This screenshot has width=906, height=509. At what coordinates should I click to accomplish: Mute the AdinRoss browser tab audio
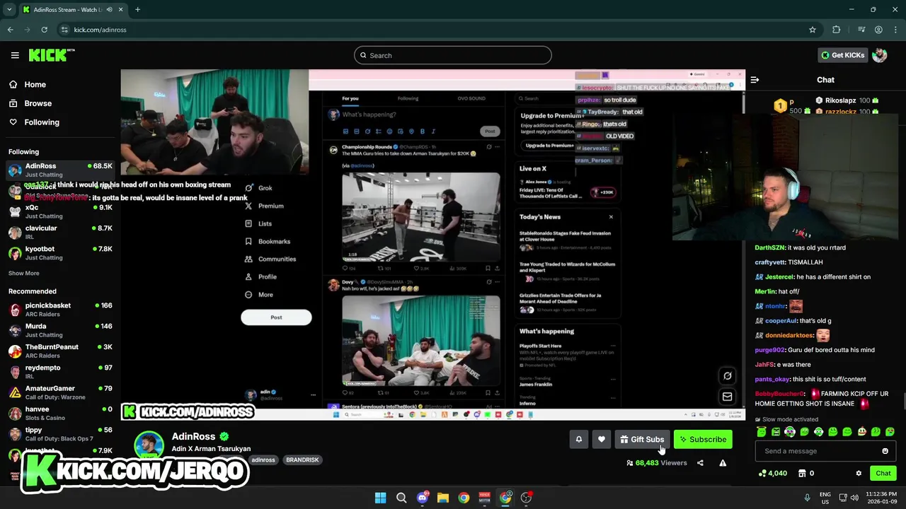(x=110, y=10)
